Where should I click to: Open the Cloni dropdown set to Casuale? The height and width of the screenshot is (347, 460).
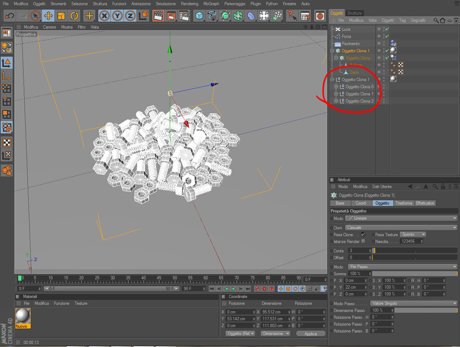(x=401, y=228)
